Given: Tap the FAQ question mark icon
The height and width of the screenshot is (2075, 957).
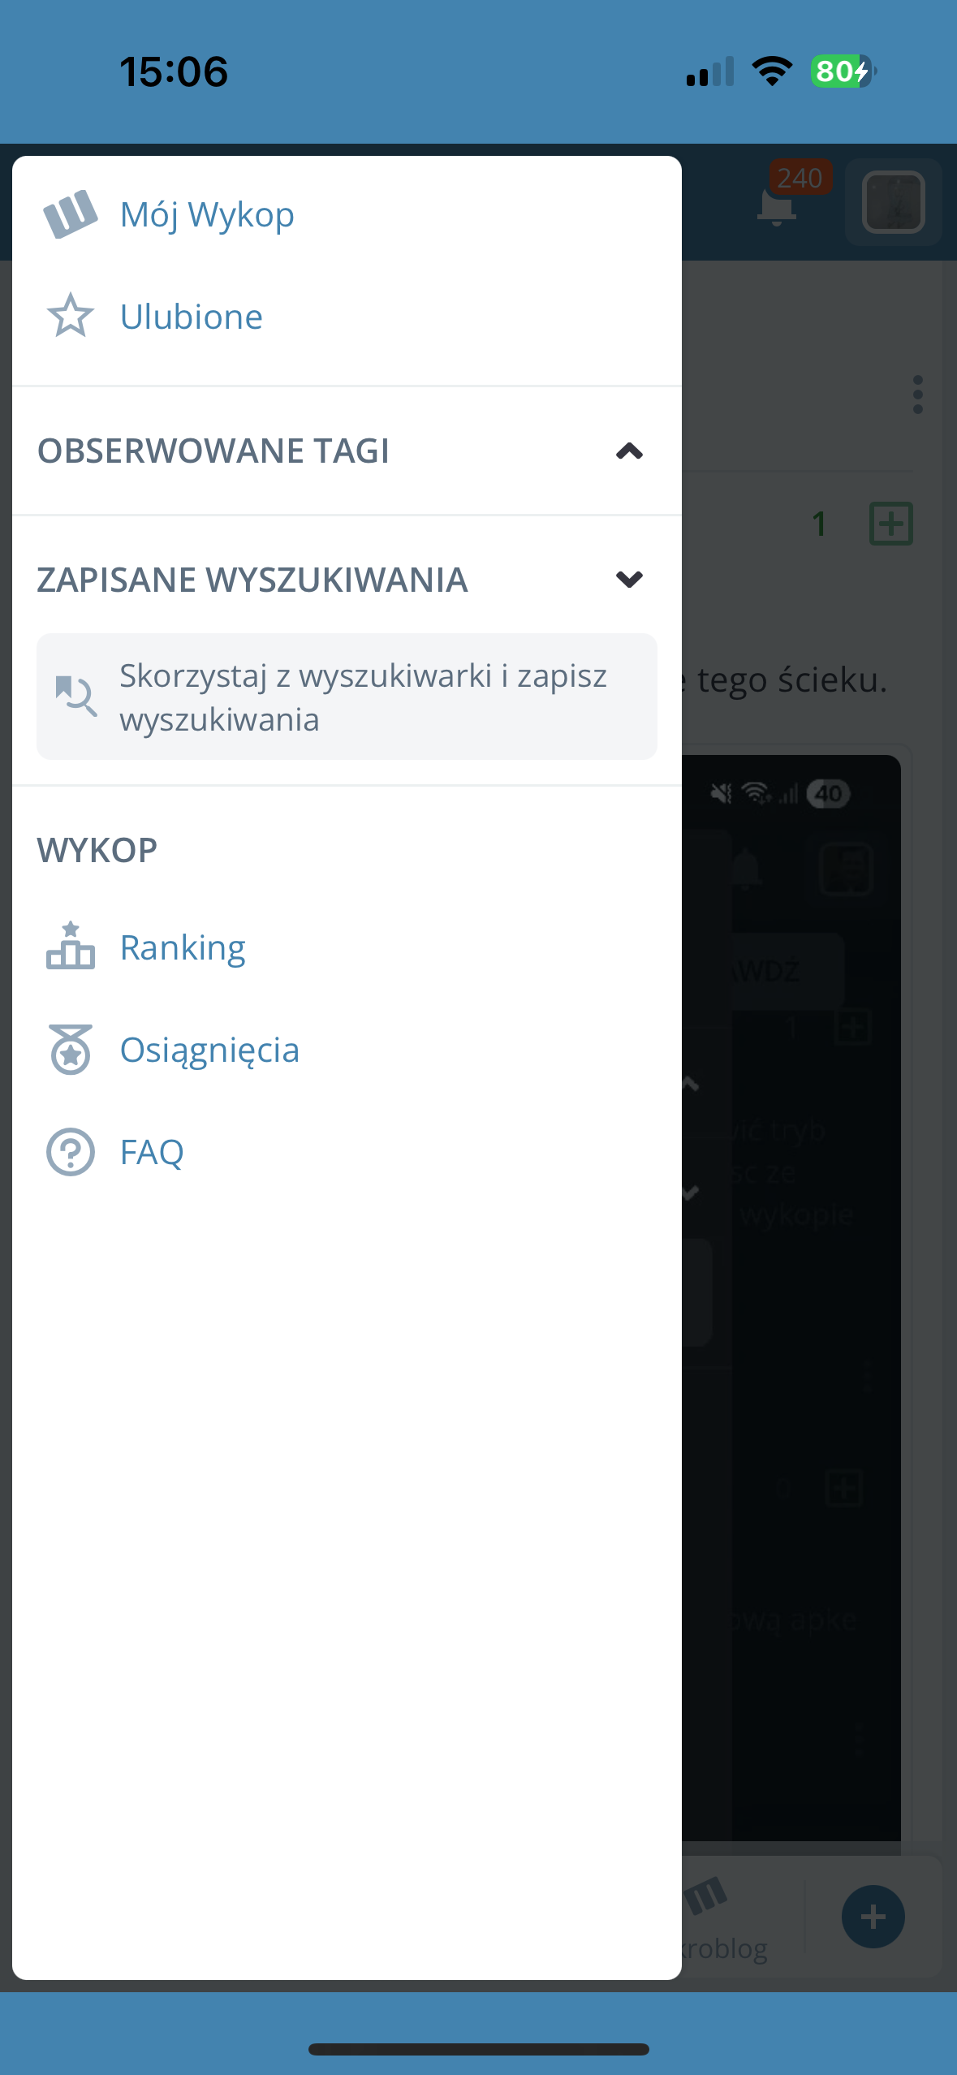Looking at the screenshot, I should tap(71, 1151).
